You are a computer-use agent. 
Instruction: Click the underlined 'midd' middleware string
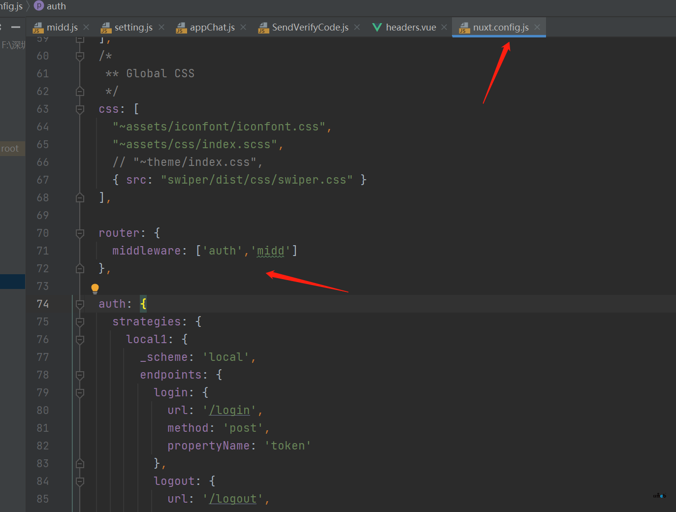click(x=270, y=251)
